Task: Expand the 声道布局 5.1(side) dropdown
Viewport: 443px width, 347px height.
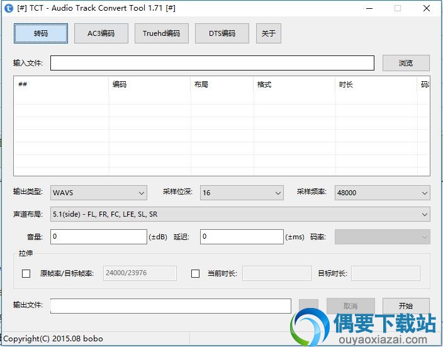Action: coord(240,214)
